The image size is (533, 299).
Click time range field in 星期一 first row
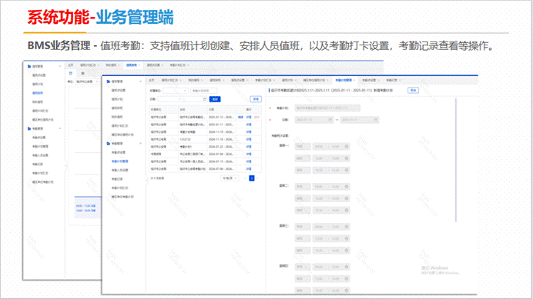click(331, 147)
